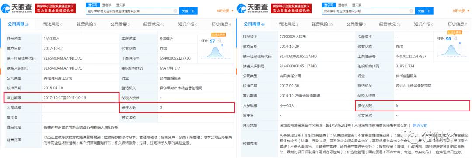The height and width of the screenshot is (158, 472).
Task: Open the 公司发展 tab on the 深圳滇中 page
Action: 357,24
